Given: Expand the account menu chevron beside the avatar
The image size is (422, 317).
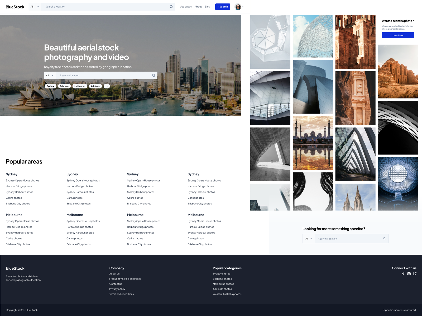Looking at the screenshot, I should tap(243, 7).
